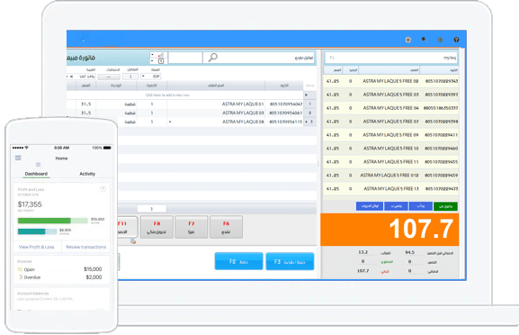Select ASTRA MY LAQUE 5 FREE 02 item
519x335 pixels.
click(x=391, y=81)
